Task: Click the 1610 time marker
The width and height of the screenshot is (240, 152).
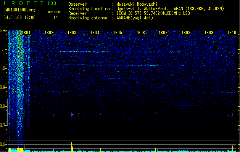Action: (x=232, y=32)
